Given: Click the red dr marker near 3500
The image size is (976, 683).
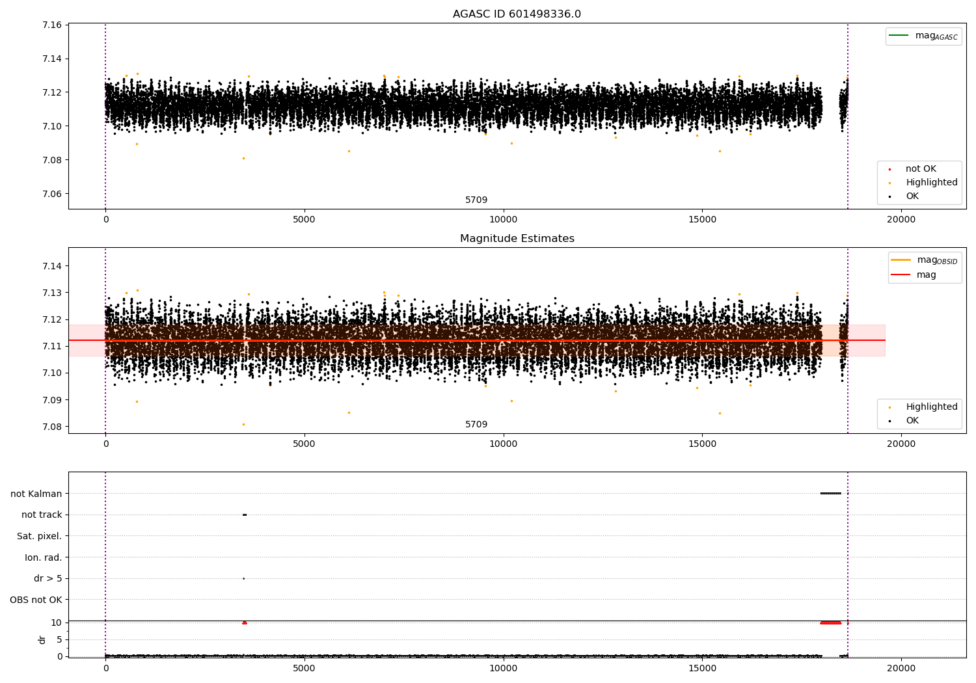Looking at the screenshot, I should [245, 623].
